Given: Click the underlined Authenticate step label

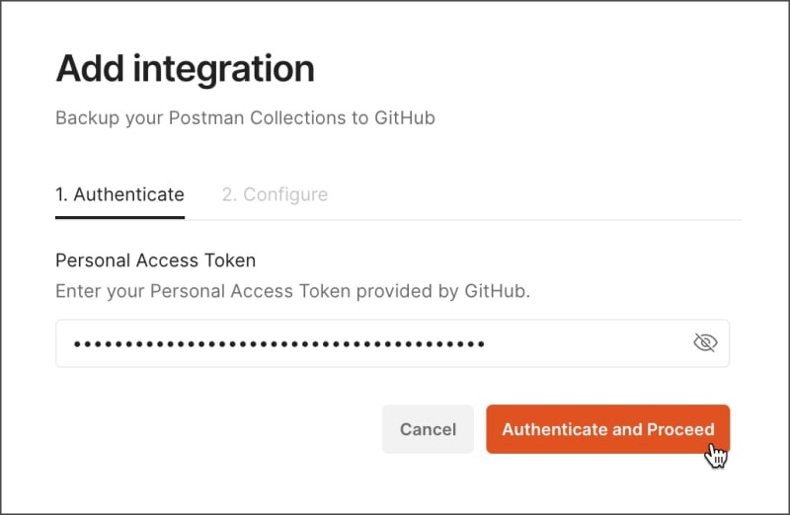Looking at the screenshot, I should (119, 194).
